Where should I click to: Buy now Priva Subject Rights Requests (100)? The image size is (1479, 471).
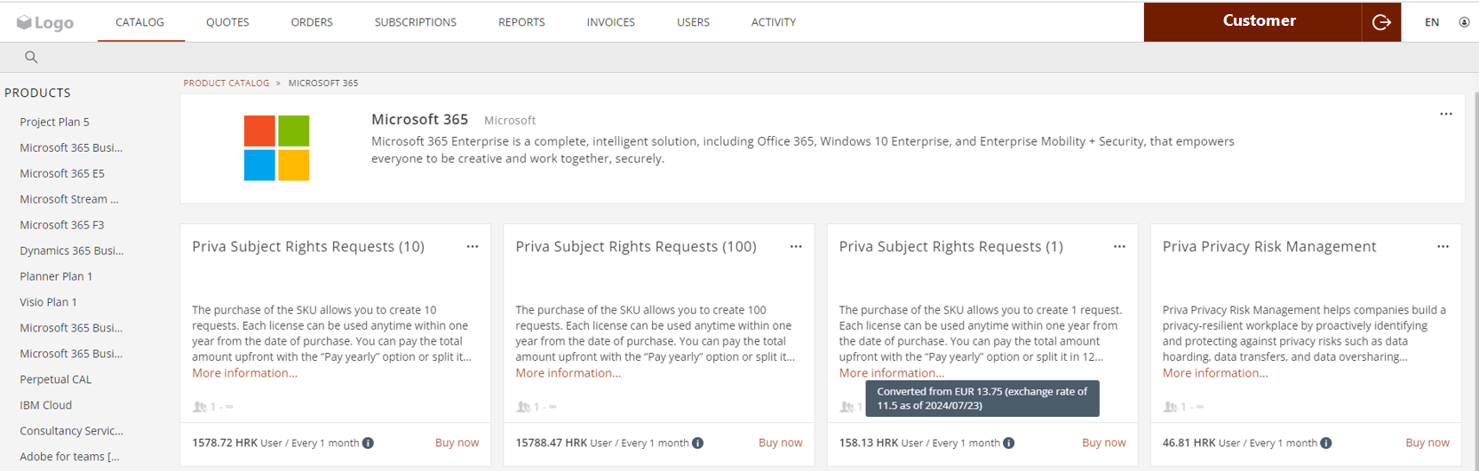(780, 443)
